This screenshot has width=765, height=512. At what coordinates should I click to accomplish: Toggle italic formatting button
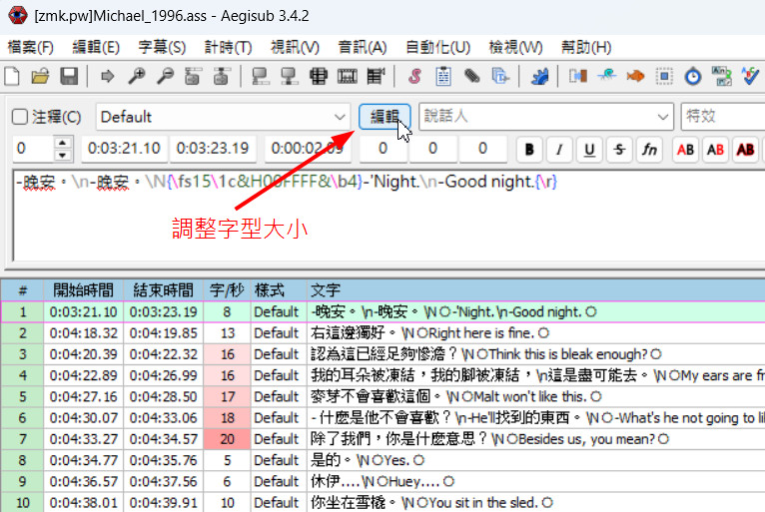click(558, 150)
